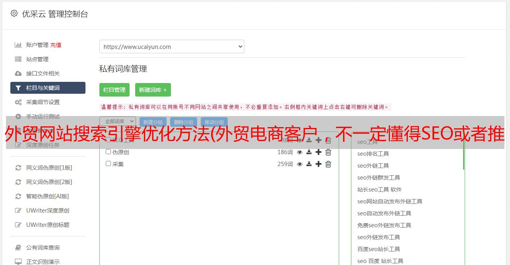Click the refresh icon beside 同义词伪原创[1版]
The width and height of the screenshot is (510, 265).
pos(18,168)
